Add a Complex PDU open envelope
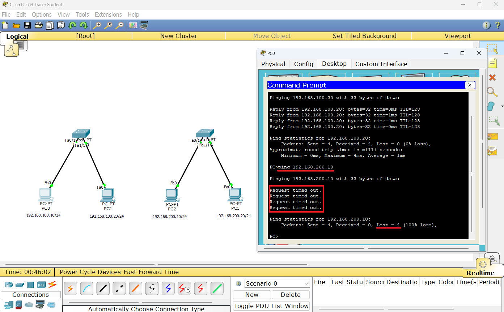Viewport: 504px width, 312px height. (x=492, y=150)
